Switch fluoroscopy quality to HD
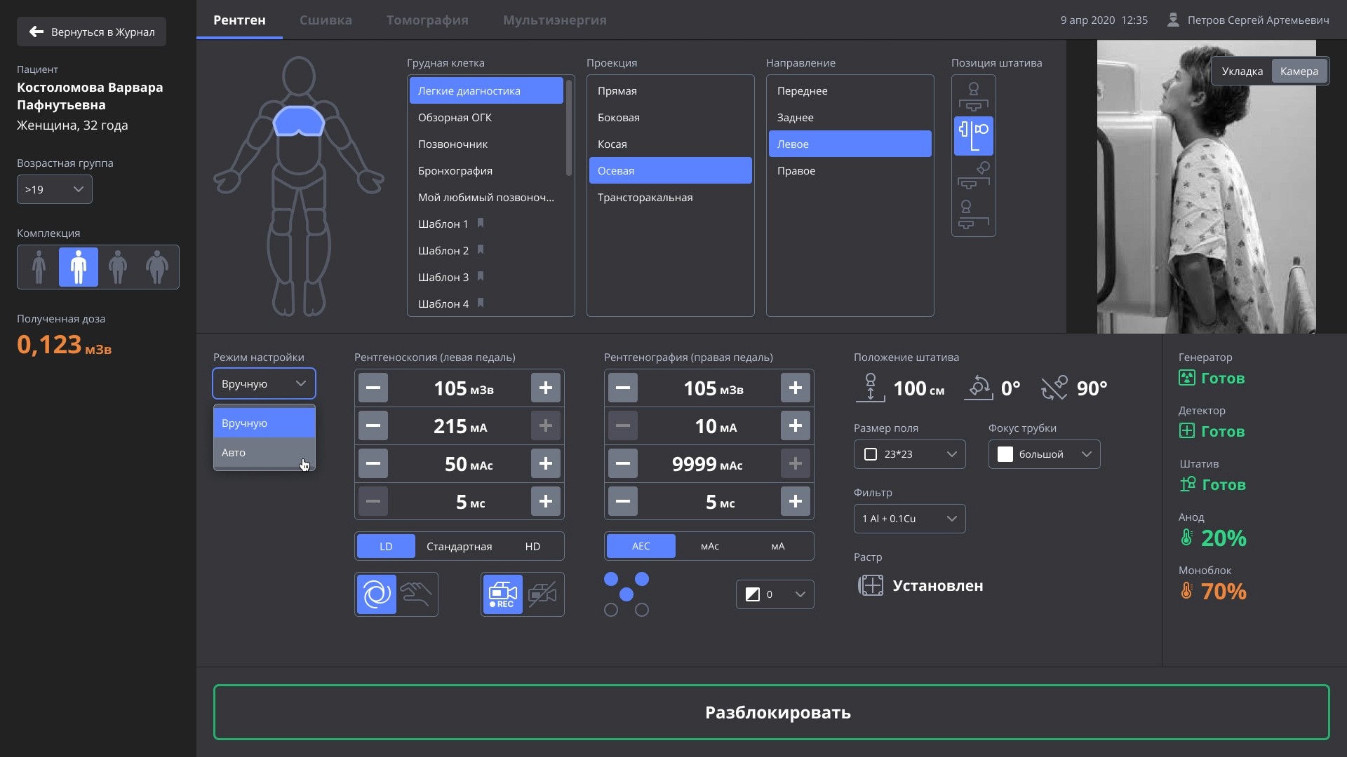Viewport: 1347px width, 757px height. coord(532,547)
